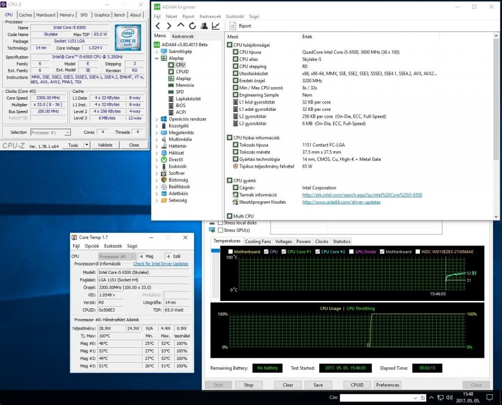
Task: Click the taskbar volume speaker icon
Action: coord(449,398)
